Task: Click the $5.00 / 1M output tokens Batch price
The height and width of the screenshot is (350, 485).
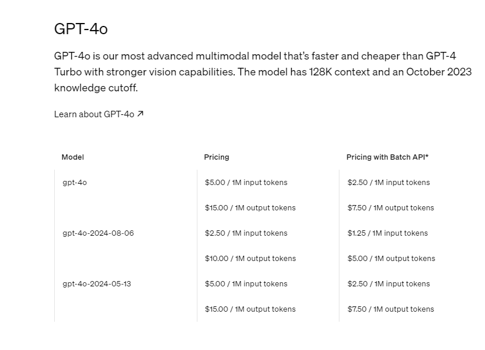Action: pyautogui.click(x=391, y=259)
